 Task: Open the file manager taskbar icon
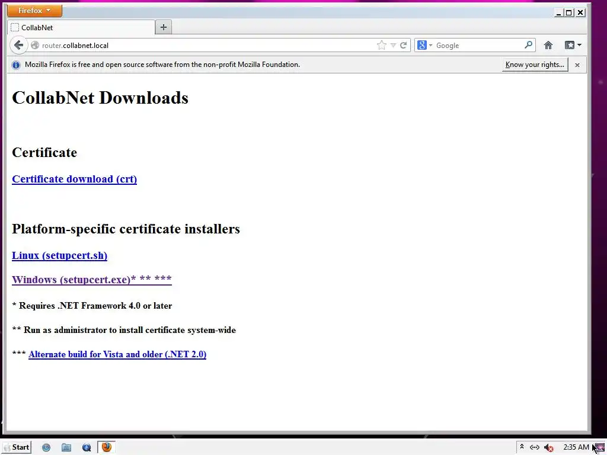tap(66, 448)
